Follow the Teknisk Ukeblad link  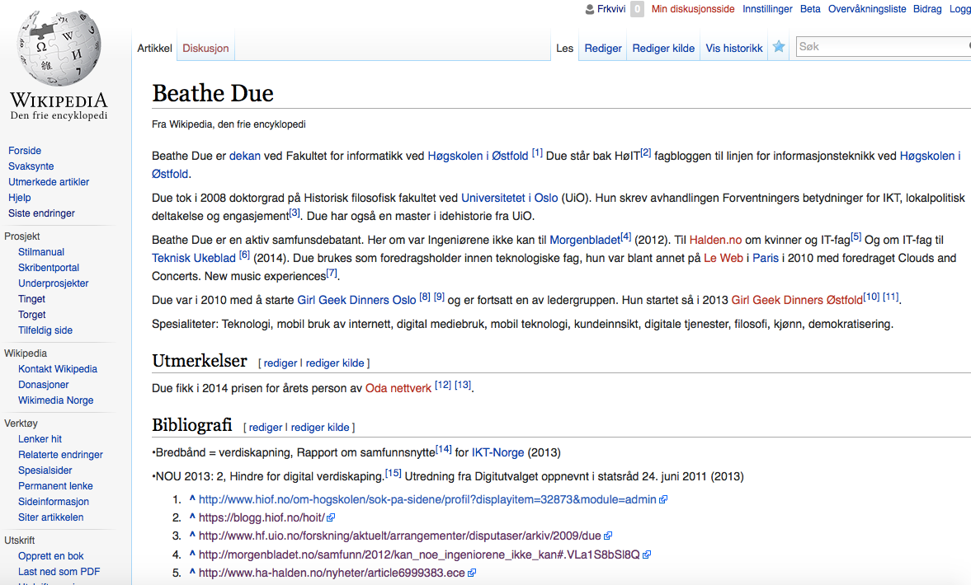tap(194, 258)
